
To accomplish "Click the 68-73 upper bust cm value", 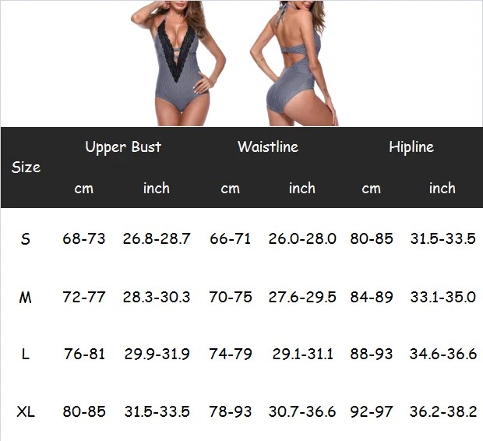I will click(x=84, y=239).
